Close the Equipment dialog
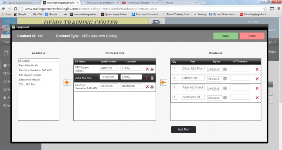This screenshot has height=150, width=282. (x=252, y=36)
